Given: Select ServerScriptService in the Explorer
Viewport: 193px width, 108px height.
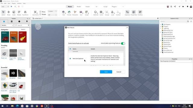Looking at the screenshot, I should pyautogui.click(x=169, y=38).
